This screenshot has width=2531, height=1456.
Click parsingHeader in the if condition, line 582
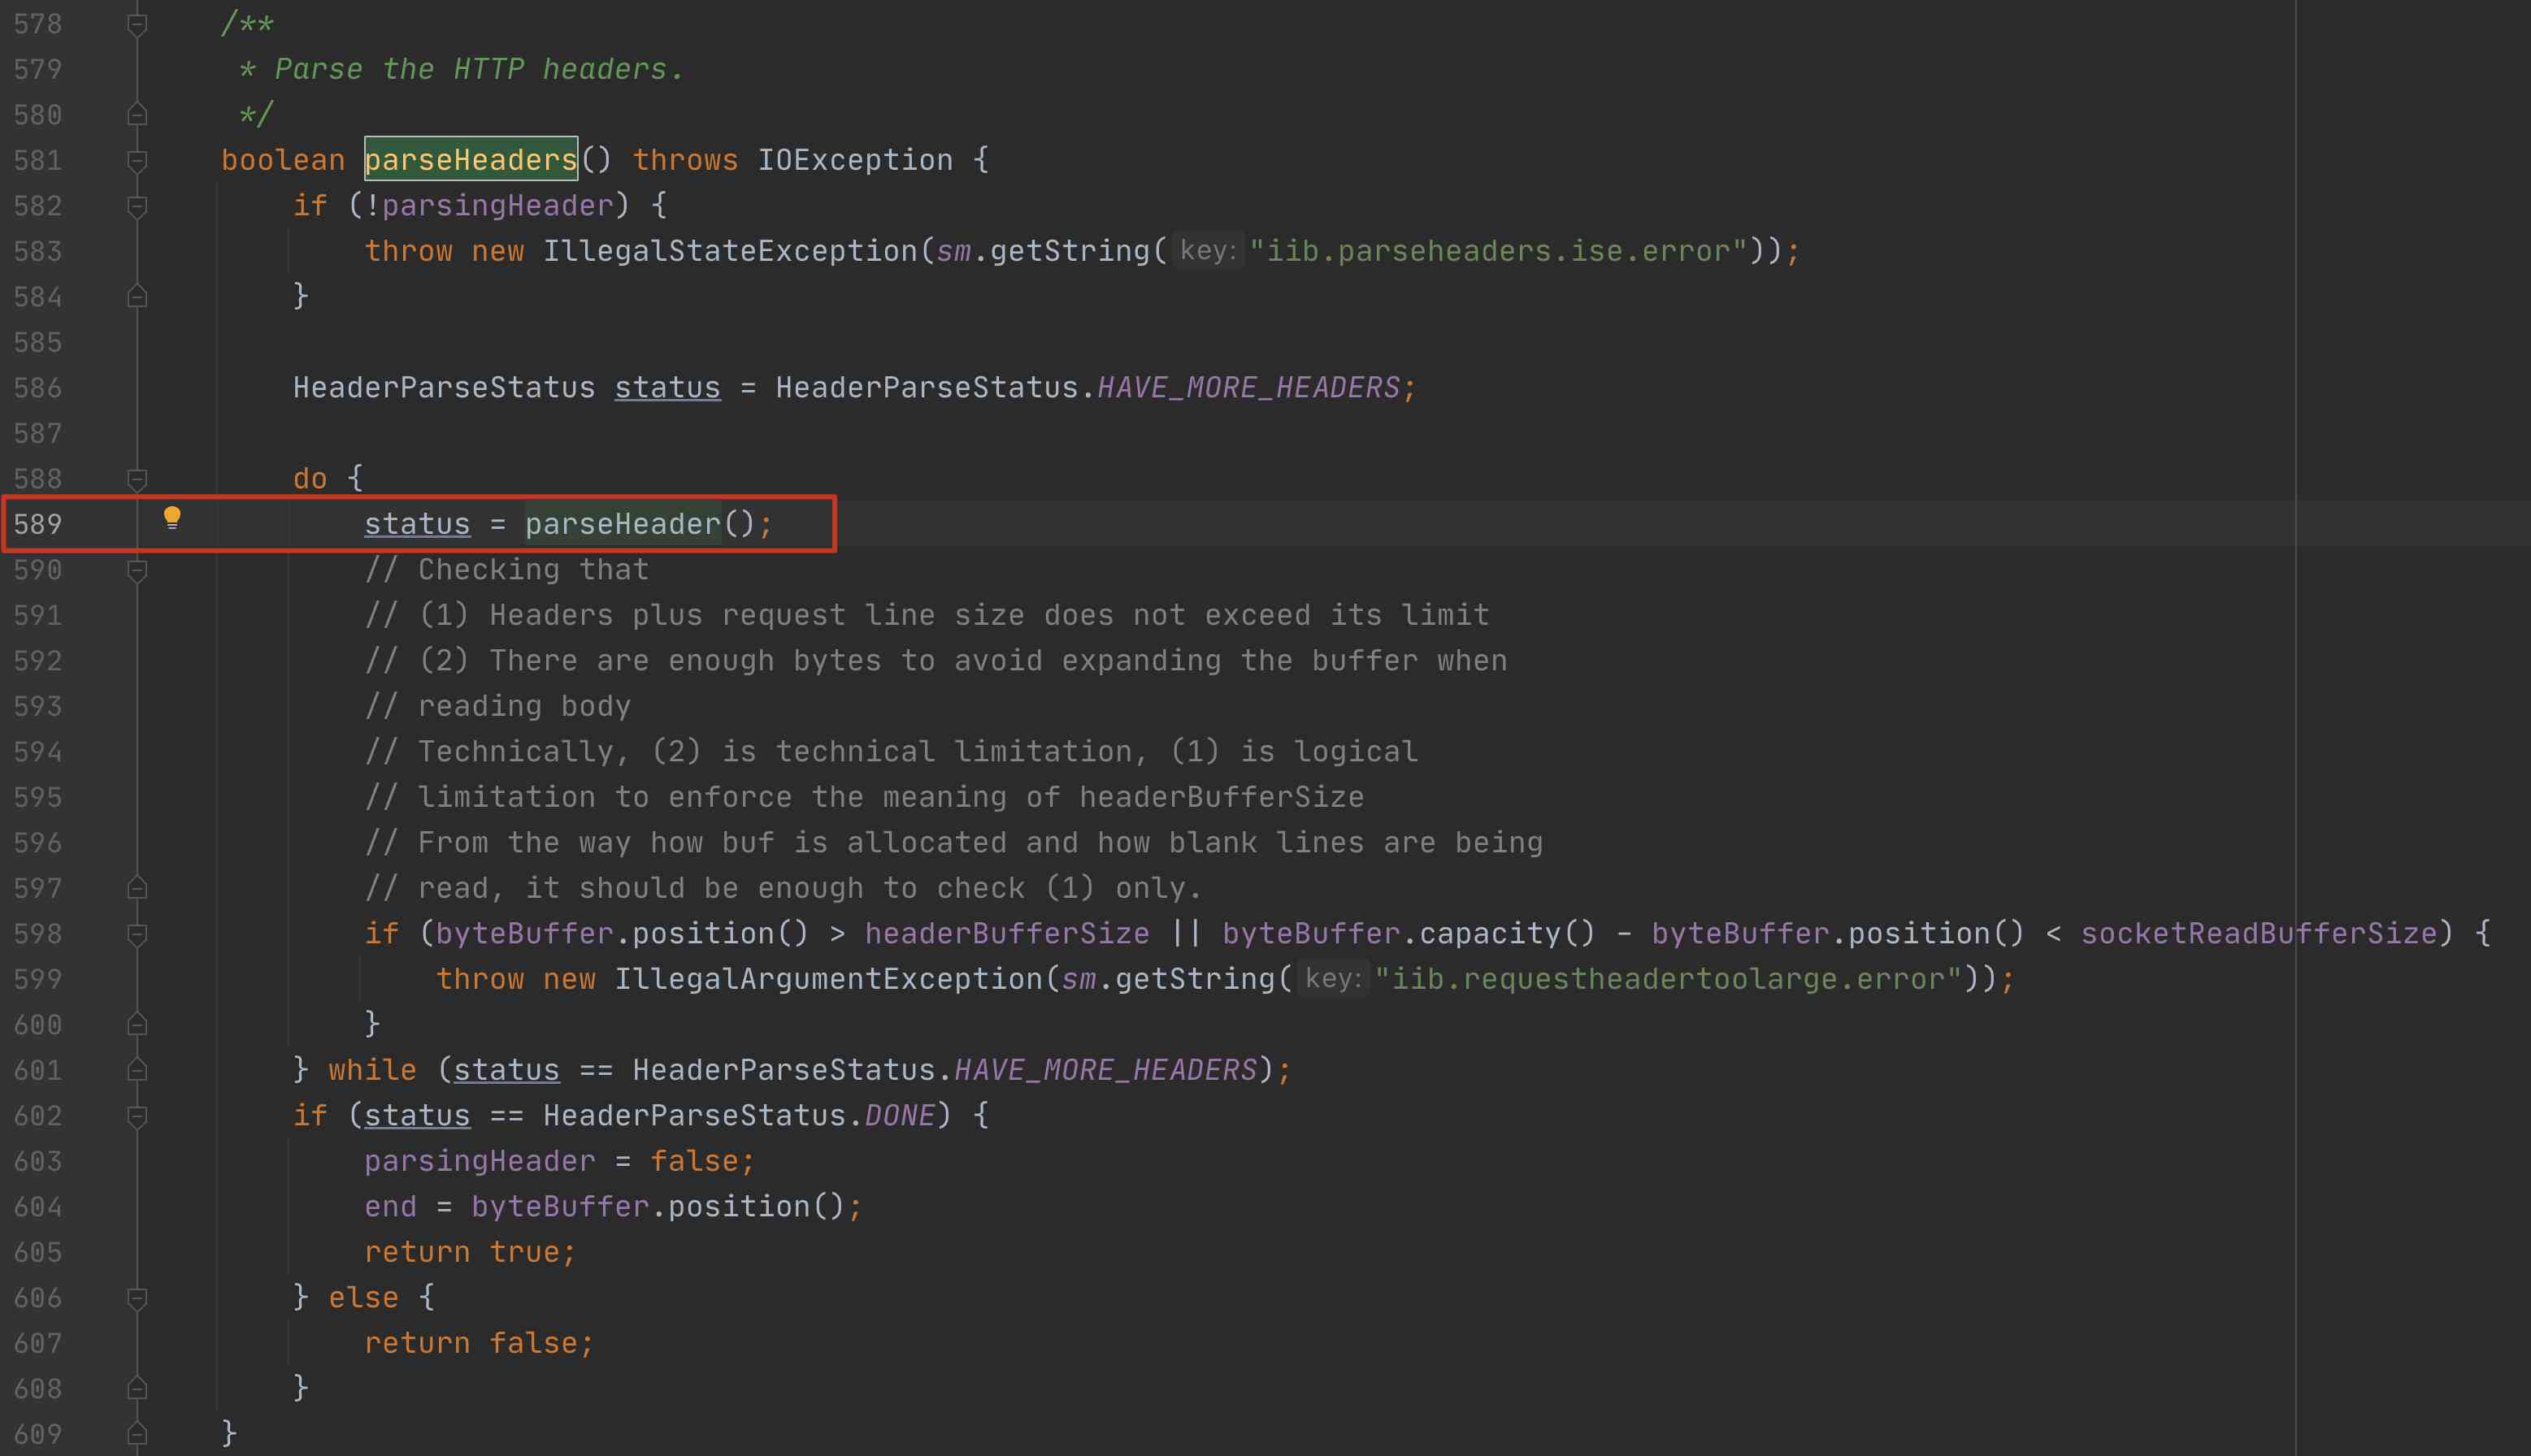coord(497,206)
